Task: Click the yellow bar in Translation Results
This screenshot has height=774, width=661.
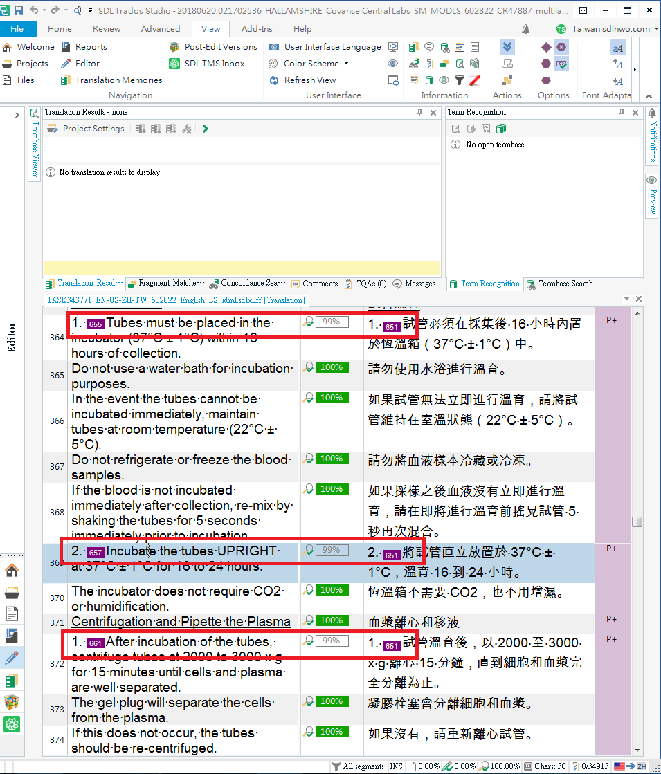Action: (242, 268)
